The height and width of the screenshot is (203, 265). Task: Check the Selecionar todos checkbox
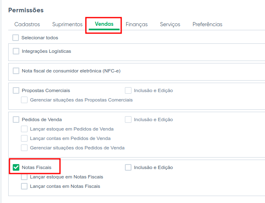[16, 38]
